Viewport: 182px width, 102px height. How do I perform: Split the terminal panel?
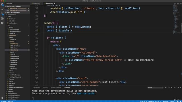pyautogui.click(x=169, y=88)
